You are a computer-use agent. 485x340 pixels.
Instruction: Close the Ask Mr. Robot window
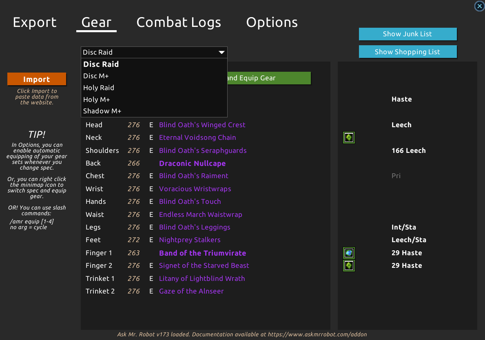479,6
